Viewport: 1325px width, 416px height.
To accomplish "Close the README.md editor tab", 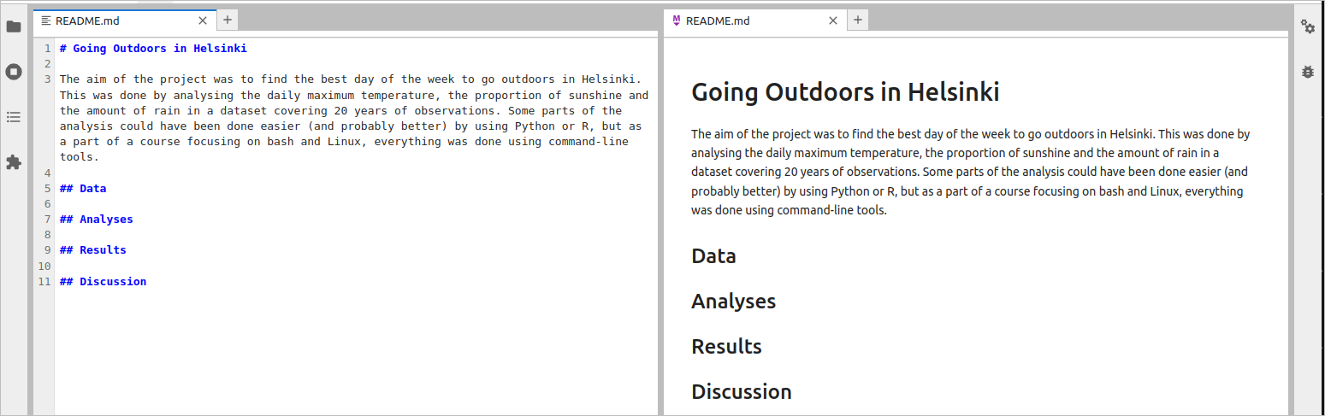I will [203, 21].
